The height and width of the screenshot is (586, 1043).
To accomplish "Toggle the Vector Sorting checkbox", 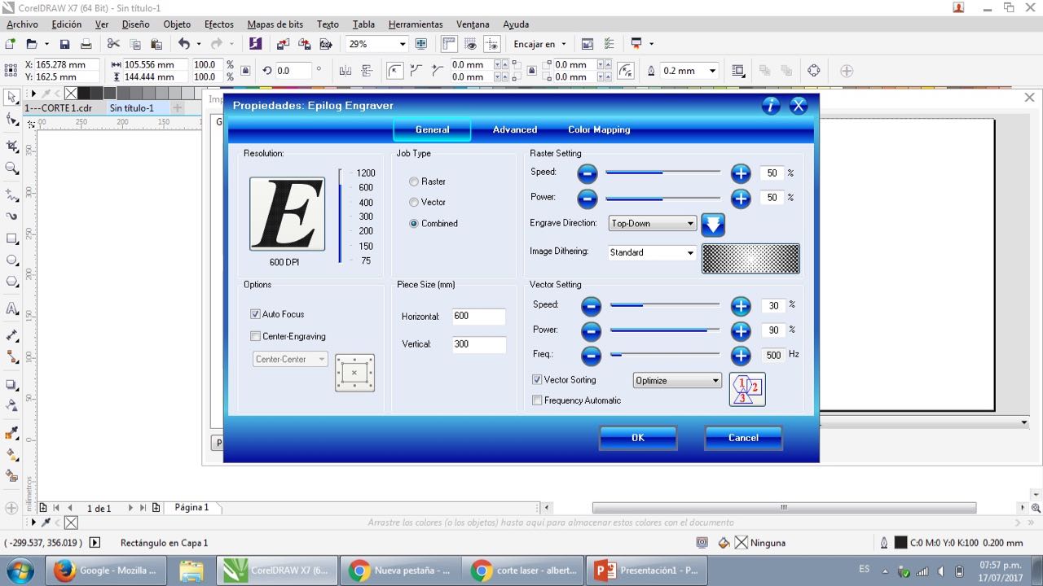I will (x=537, y=380).
